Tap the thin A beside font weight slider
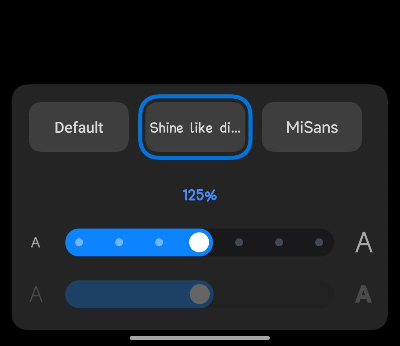The image size is (400, 346). pyautogui.click(x=36, y=295)
